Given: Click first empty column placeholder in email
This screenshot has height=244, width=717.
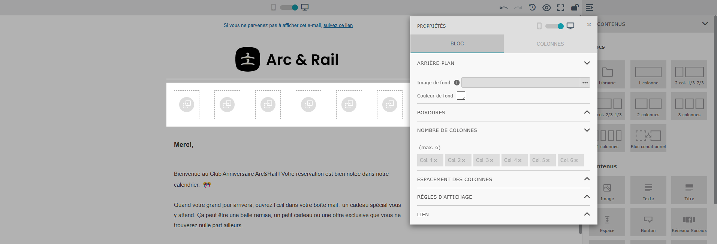Looking at the screenshot, I should (x=187, y=105).
